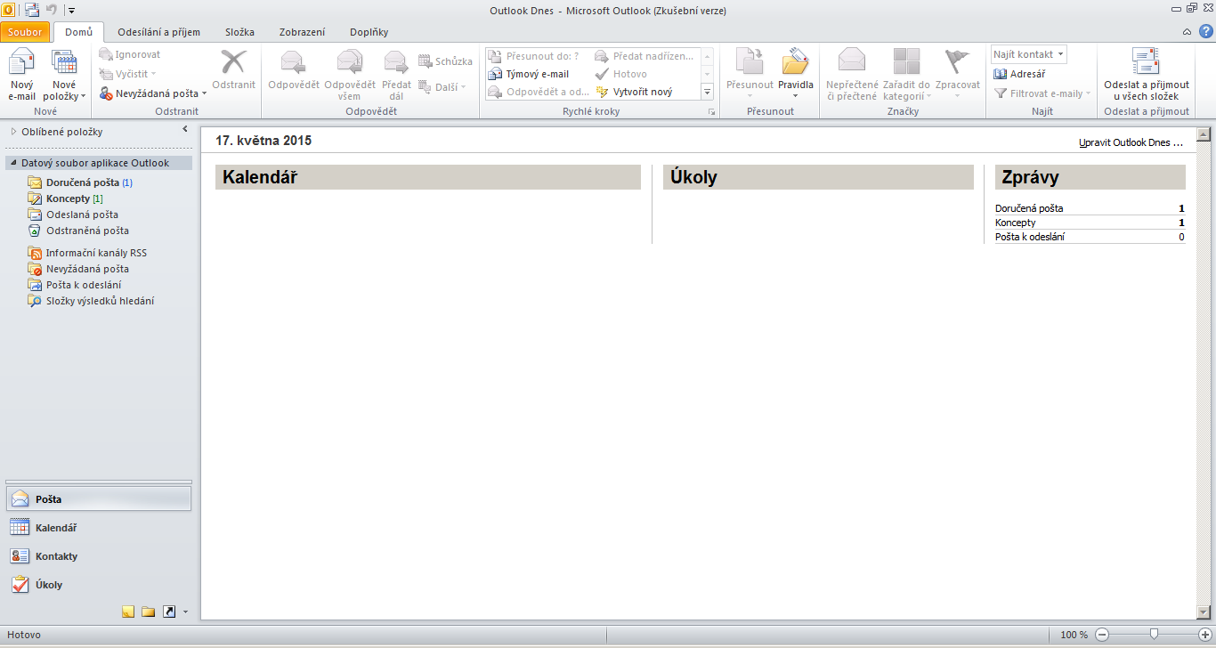Open Outlook help question mark
This screenshot has width=1216, height=648.
pos(1205,31)
